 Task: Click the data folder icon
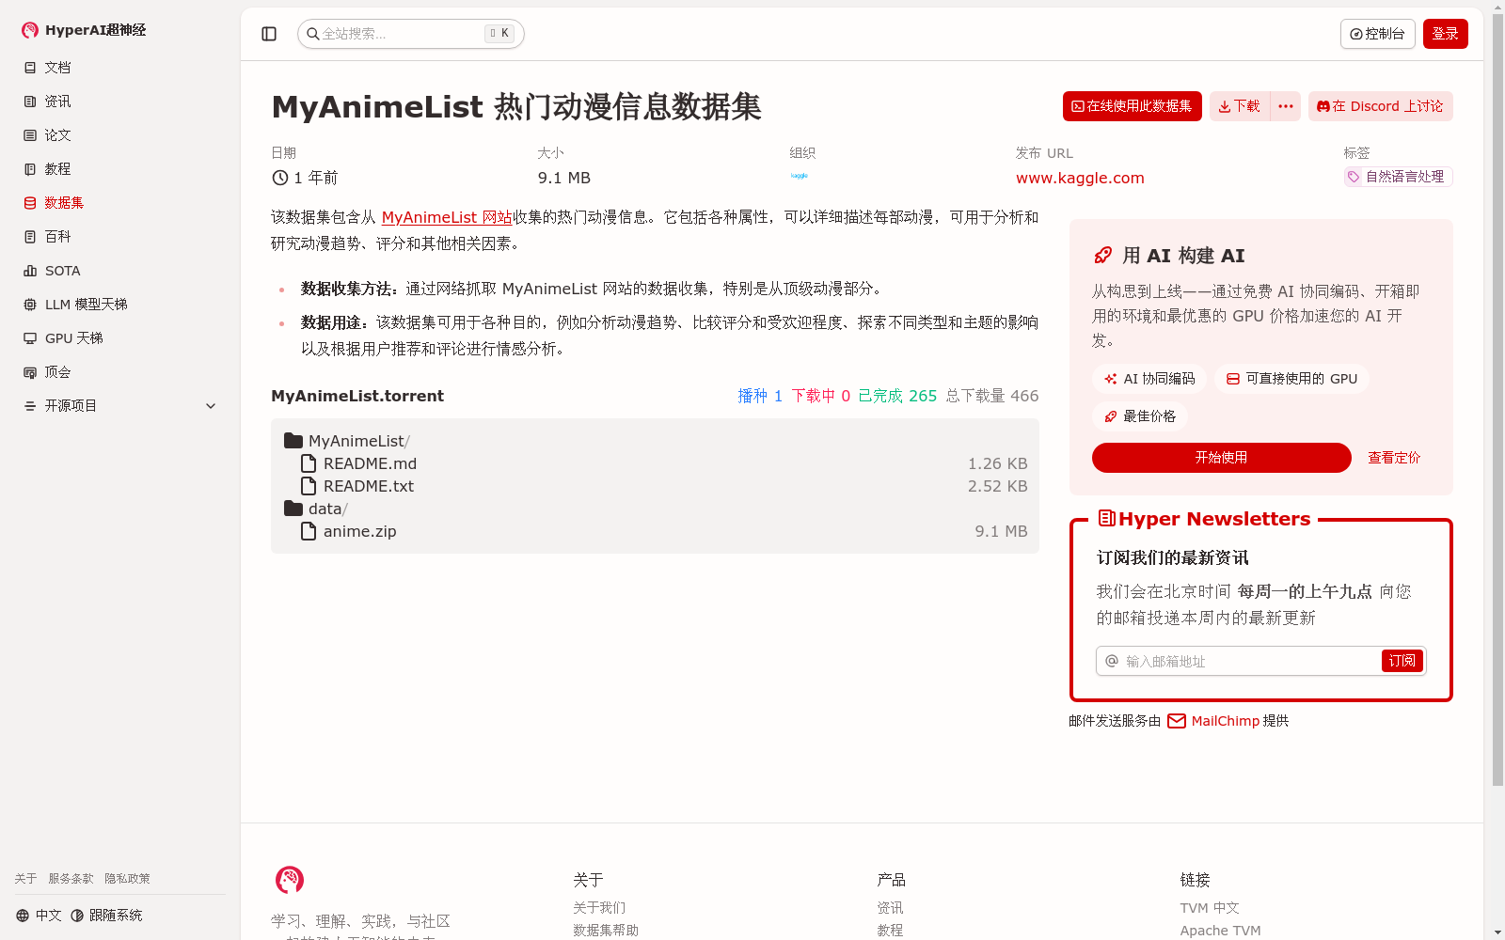point(293,509)
